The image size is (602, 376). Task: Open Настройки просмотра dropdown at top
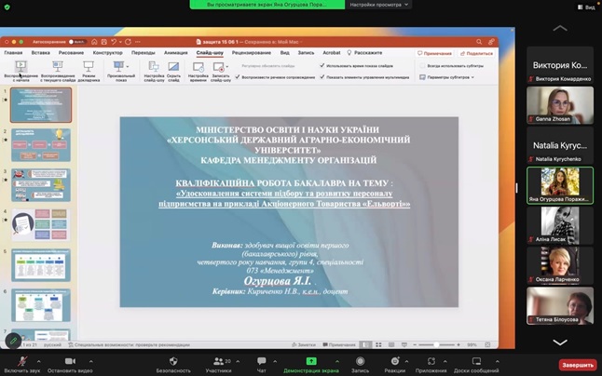click(379, 5)
